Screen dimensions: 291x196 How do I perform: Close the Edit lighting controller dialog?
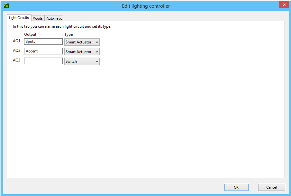[283, 5]
